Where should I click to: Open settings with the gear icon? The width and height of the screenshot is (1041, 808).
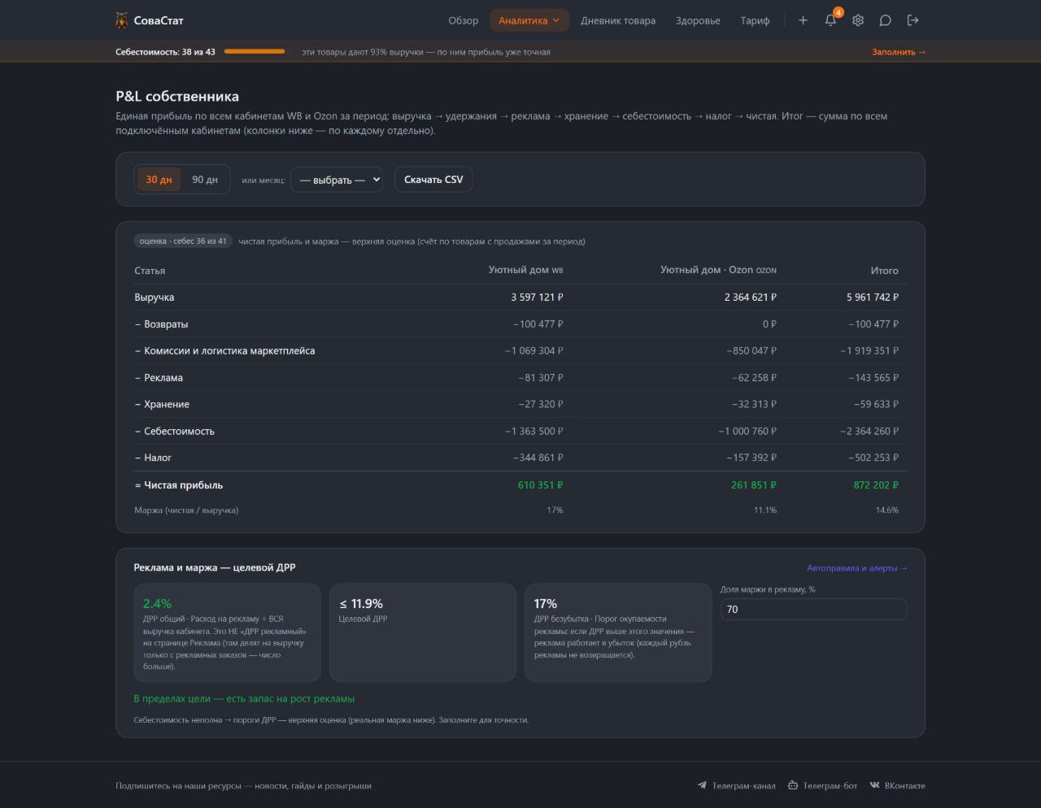pos(858,20)
